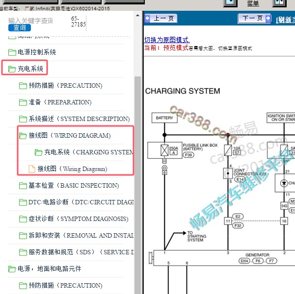
Task: Go to previous page with 上一页
Action: point(161,19)
